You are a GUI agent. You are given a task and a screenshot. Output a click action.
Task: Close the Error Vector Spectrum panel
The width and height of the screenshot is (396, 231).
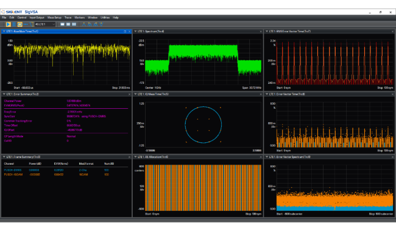[393, 157]
